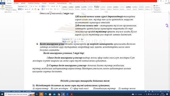Open ribbon font size combo box
This screenshot has width=170, height=96.
pyautogui.click(x=28, y=6)
